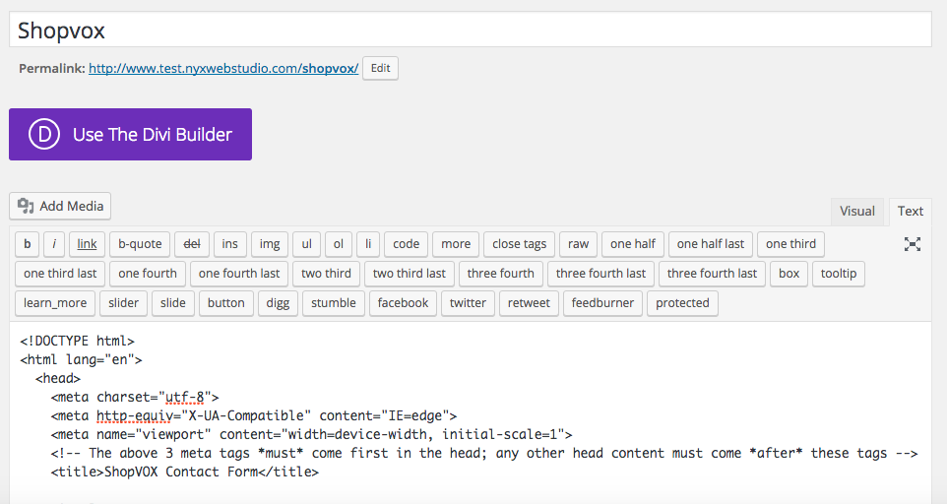Viewport: 947px width, 504px height.
Task: Insert the one fourth last shortcode
Action: coord(239,274)
